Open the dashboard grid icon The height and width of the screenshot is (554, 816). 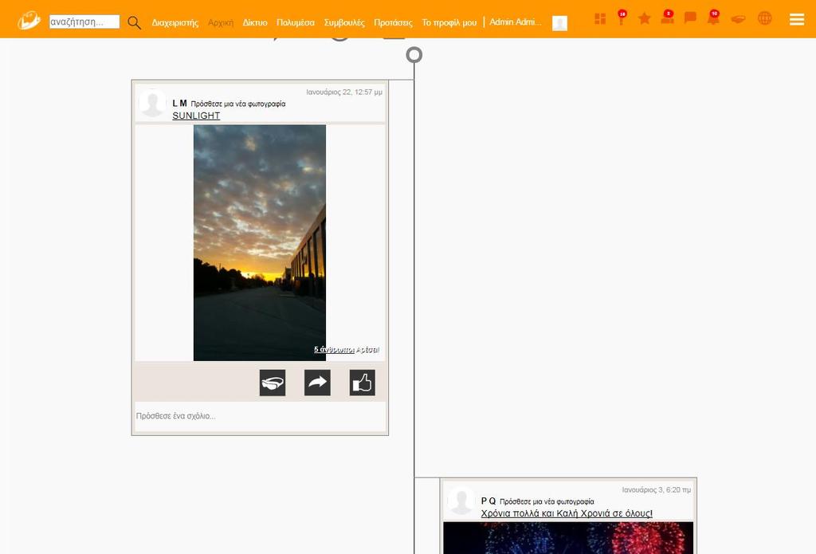point(600,19)
